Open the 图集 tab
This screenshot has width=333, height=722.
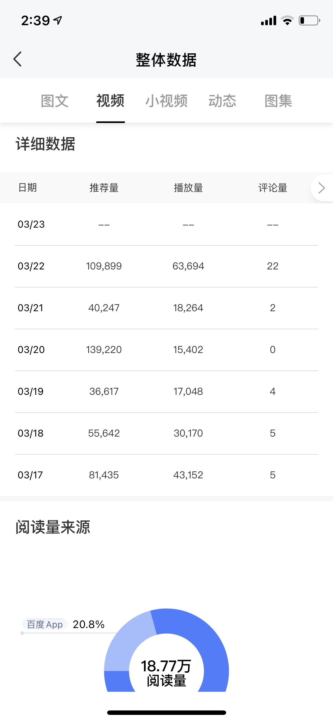click(278, 101)
